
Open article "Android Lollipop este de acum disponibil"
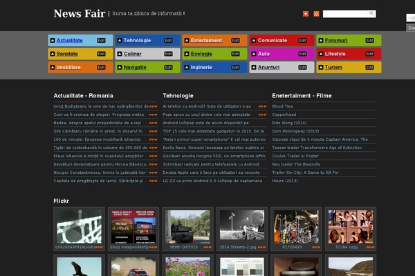click(x=205, y=123)
